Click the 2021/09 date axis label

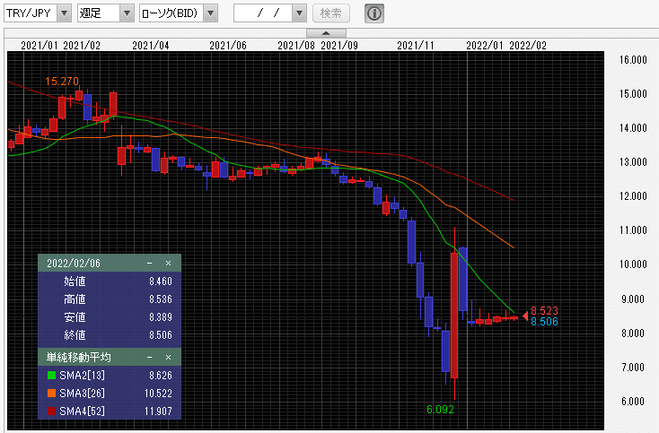(x=339, y=46)
